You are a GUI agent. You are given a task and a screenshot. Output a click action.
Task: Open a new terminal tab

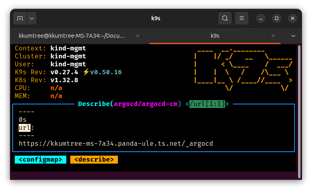[20, 19]
